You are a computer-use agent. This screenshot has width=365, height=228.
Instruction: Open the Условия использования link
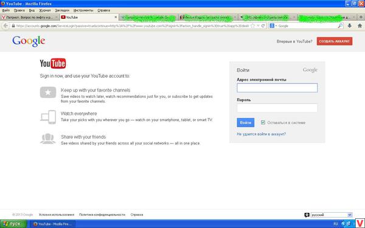57,215
